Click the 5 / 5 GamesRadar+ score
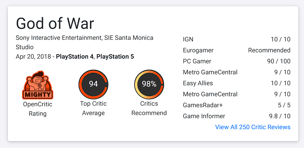 point(284,105)
